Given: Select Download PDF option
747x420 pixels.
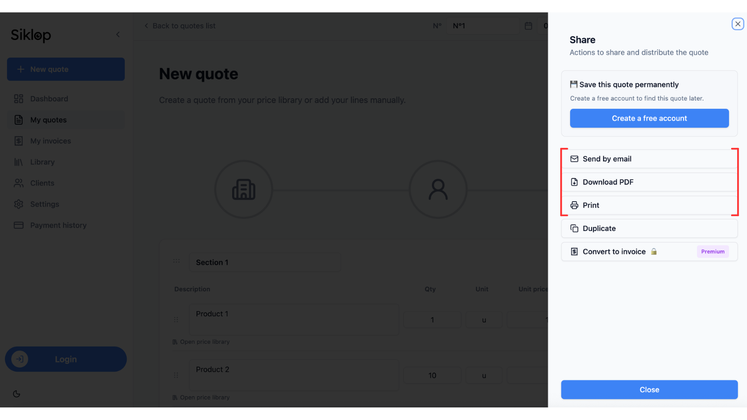Looking at the screenshot, I should [649, 182].
